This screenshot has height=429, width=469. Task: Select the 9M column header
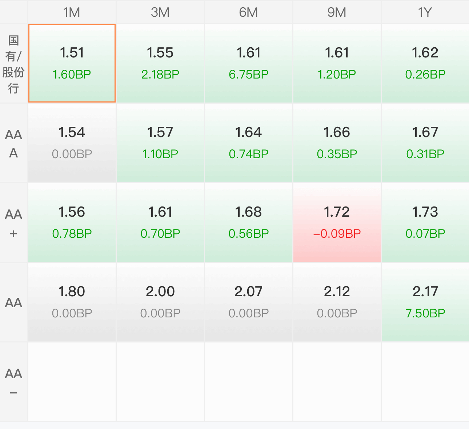tap(337, 12)
